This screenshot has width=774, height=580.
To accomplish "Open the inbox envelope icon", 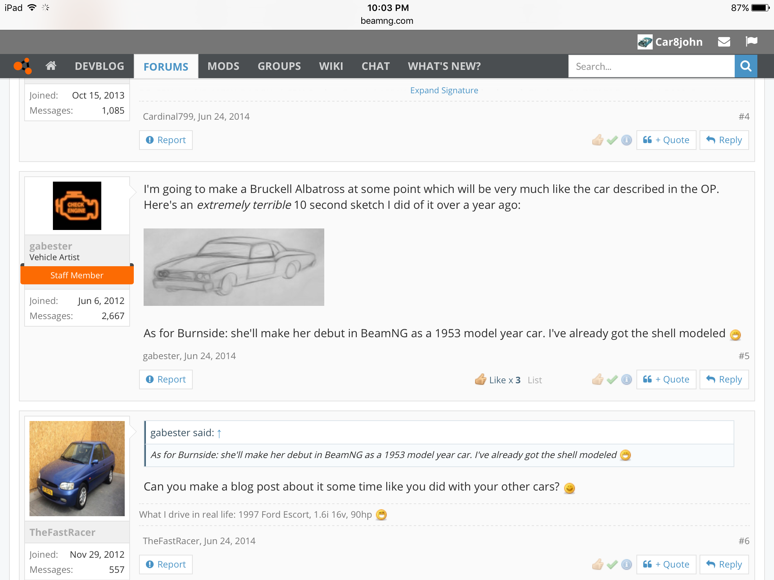I will click(724, 42).
